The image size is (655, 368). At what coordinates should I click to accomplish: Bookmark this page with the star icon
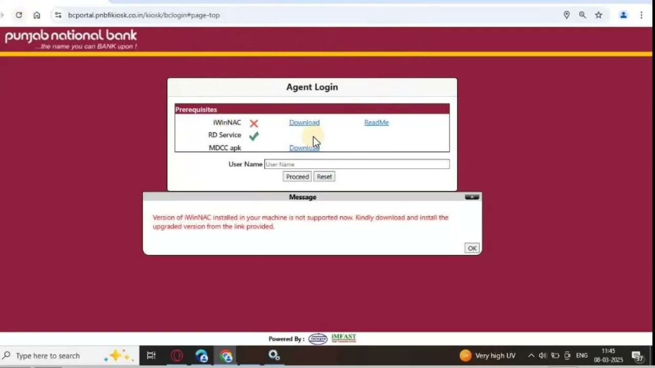pos(599,15)
